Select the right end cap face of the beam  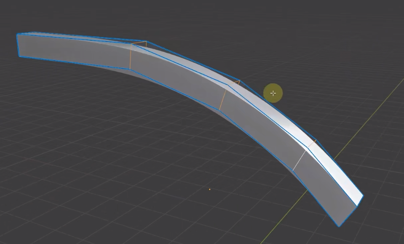[x=351, y=211]
